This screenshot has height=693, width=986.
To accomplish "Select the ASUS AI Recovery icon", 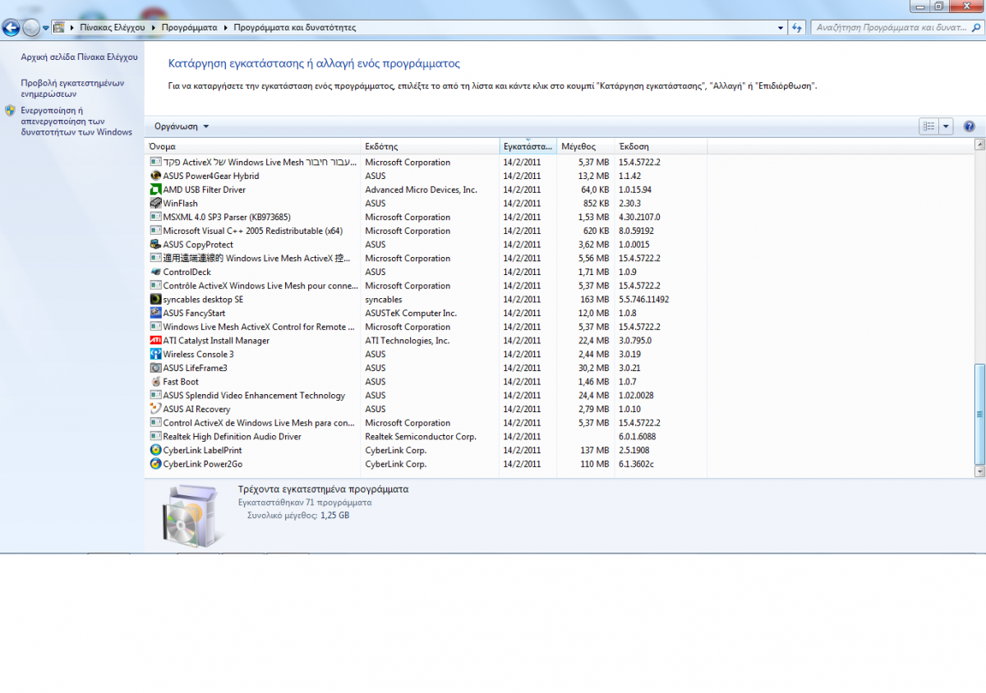I will [x=156, y=409].
